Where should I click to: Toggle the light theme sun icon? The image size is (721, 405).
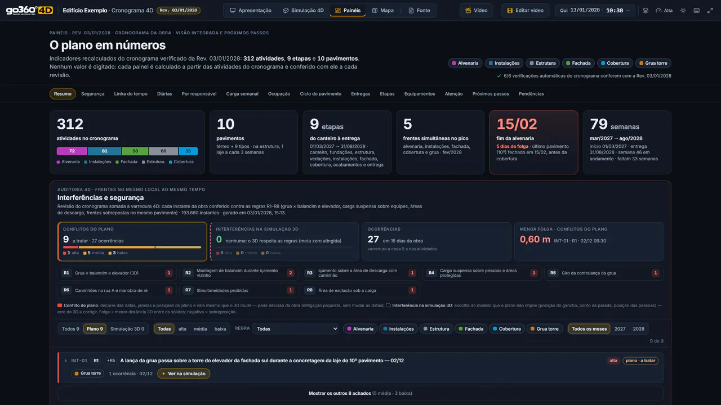click(683, 10)
